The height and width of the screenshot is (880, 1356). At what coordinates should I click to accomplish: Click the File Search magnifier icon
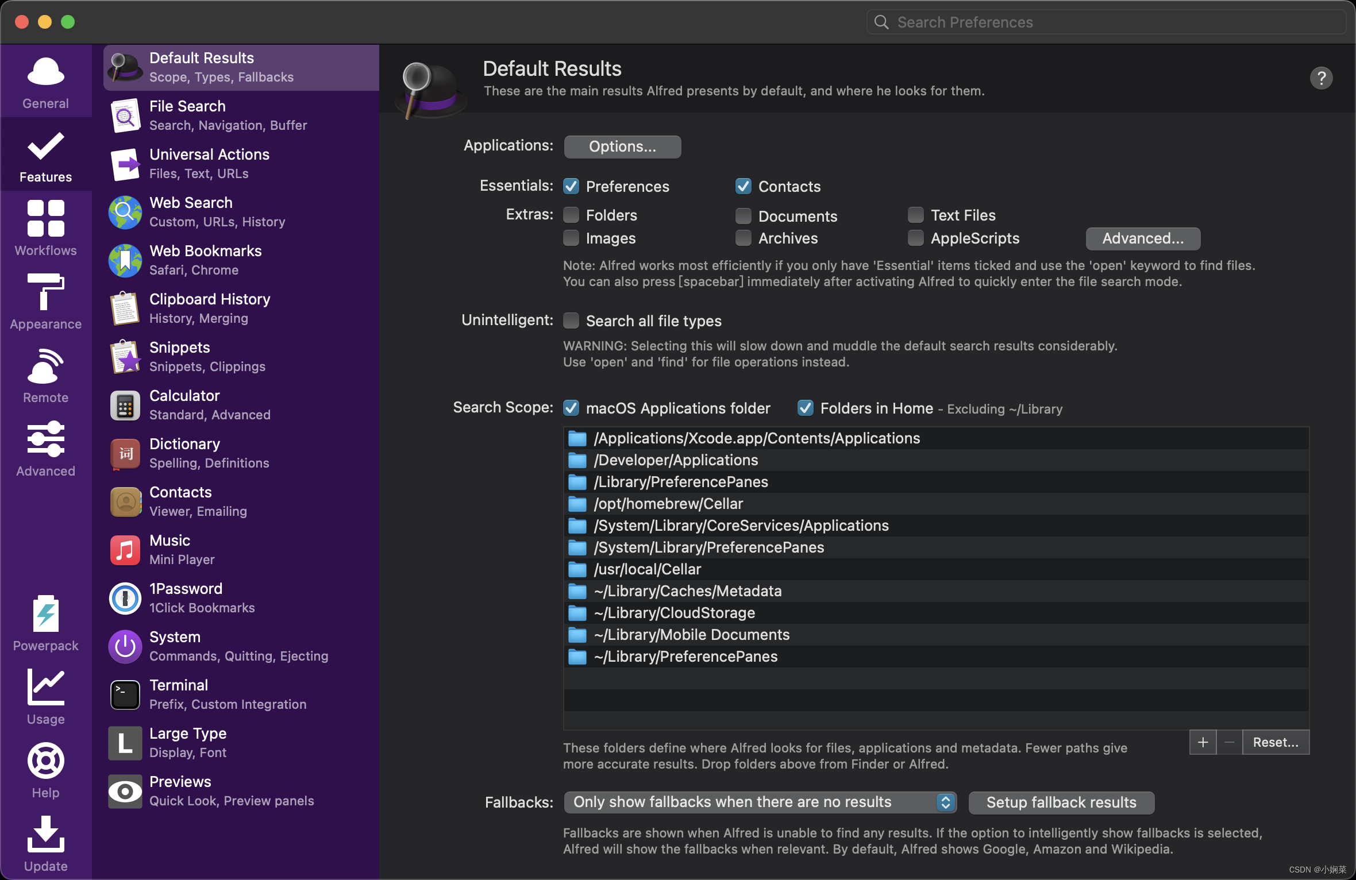tap(125, 116)
